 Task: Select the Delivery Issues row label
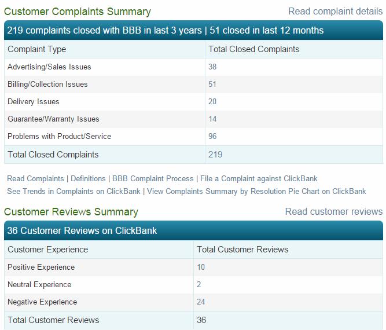34,102
